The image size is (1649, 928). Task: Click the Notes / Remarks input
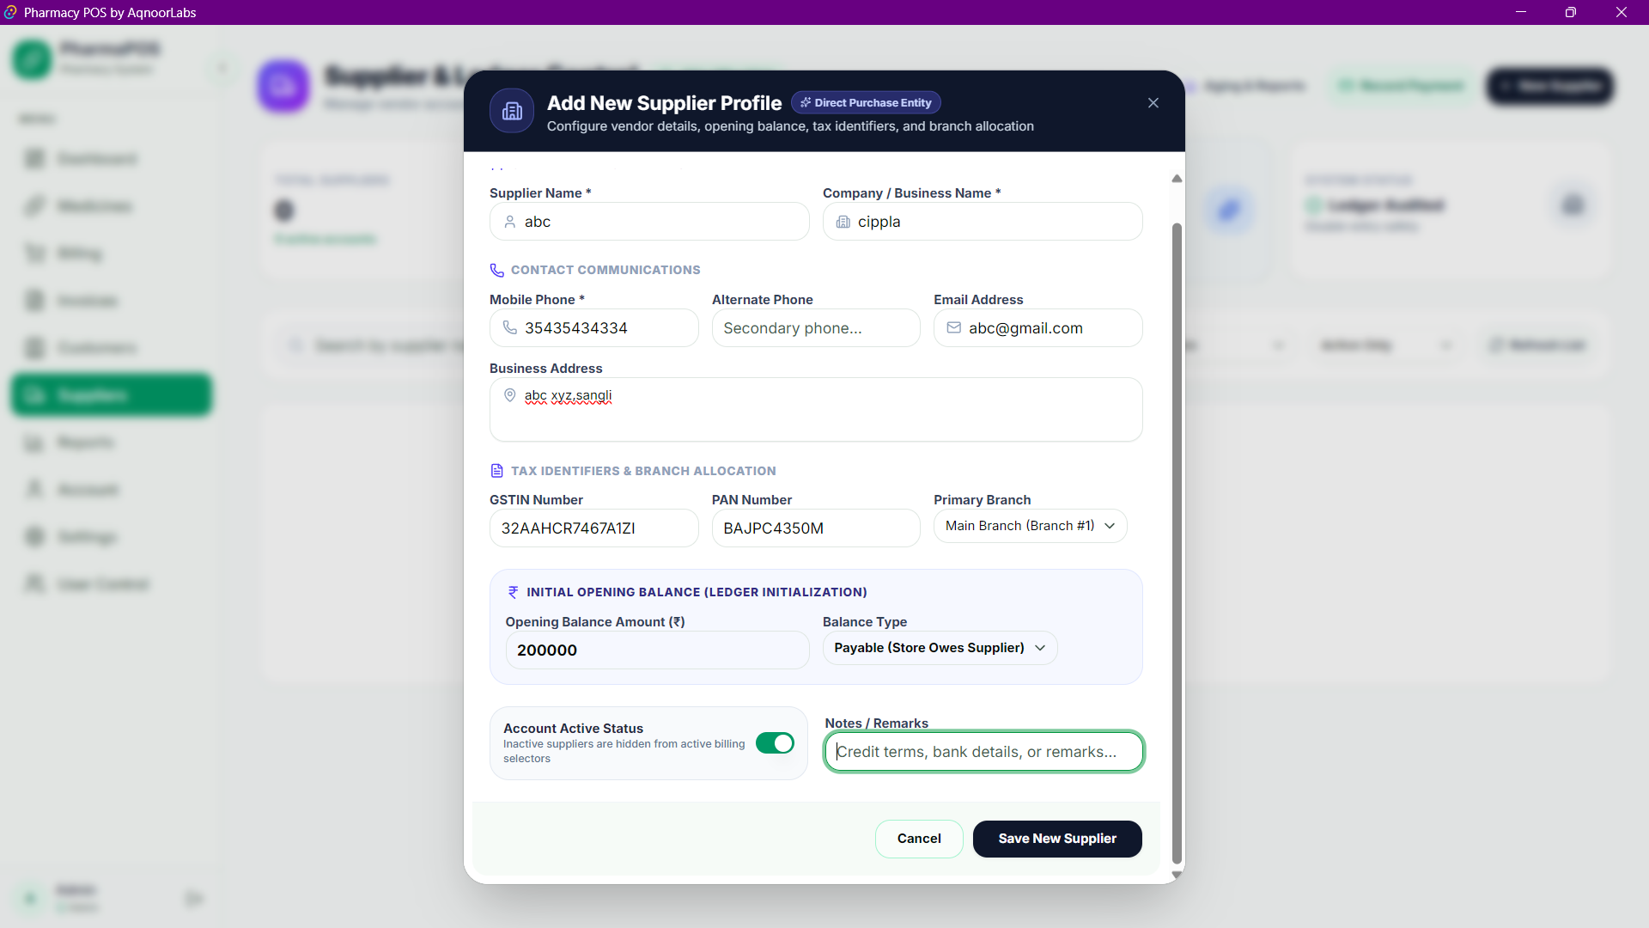pos(983,752)
